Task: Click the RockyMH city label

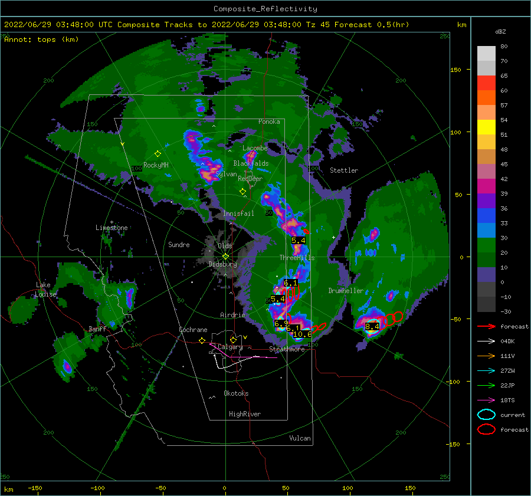Action: coord(156,165)
